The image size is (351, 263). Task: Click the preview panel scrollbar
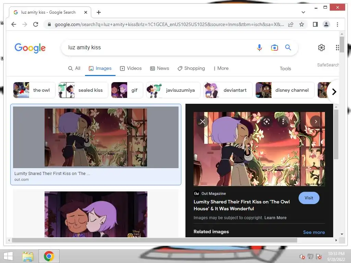(336, 134)
